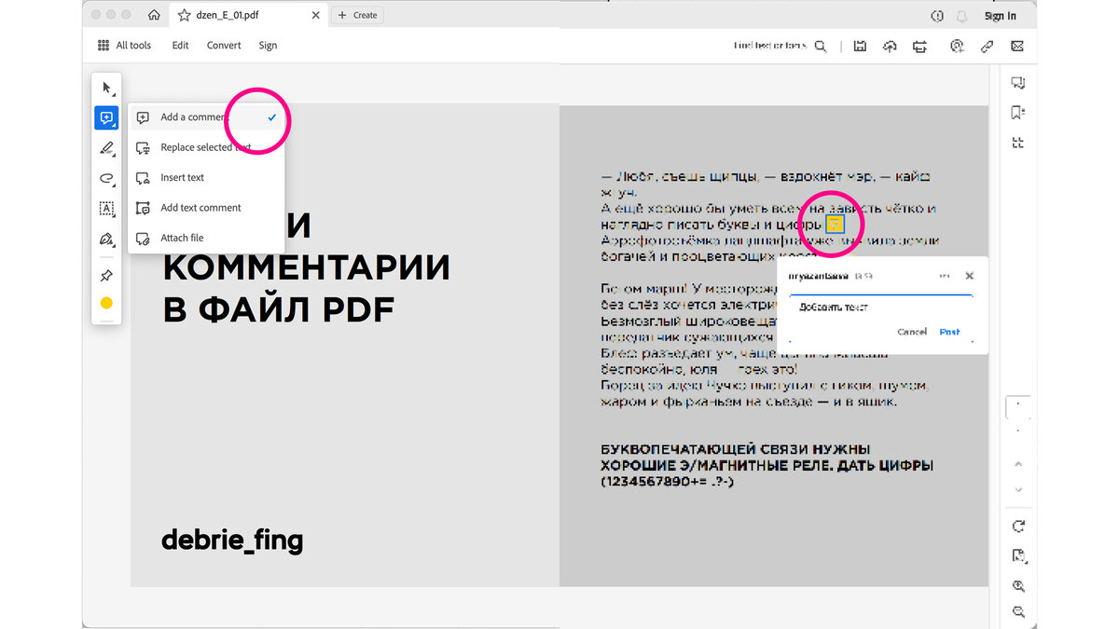Screen dimensions: 1119x629
Task: Open comment options with three dots
Action: click(944, 276)
